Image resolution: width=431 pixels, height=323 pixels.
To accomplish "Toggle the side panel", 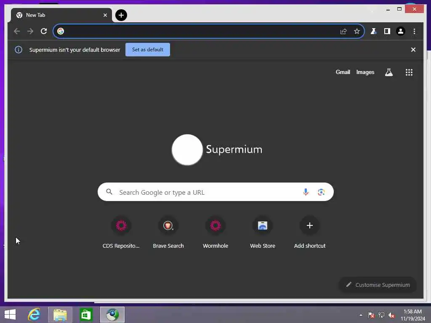I will [x=387, y=31].
